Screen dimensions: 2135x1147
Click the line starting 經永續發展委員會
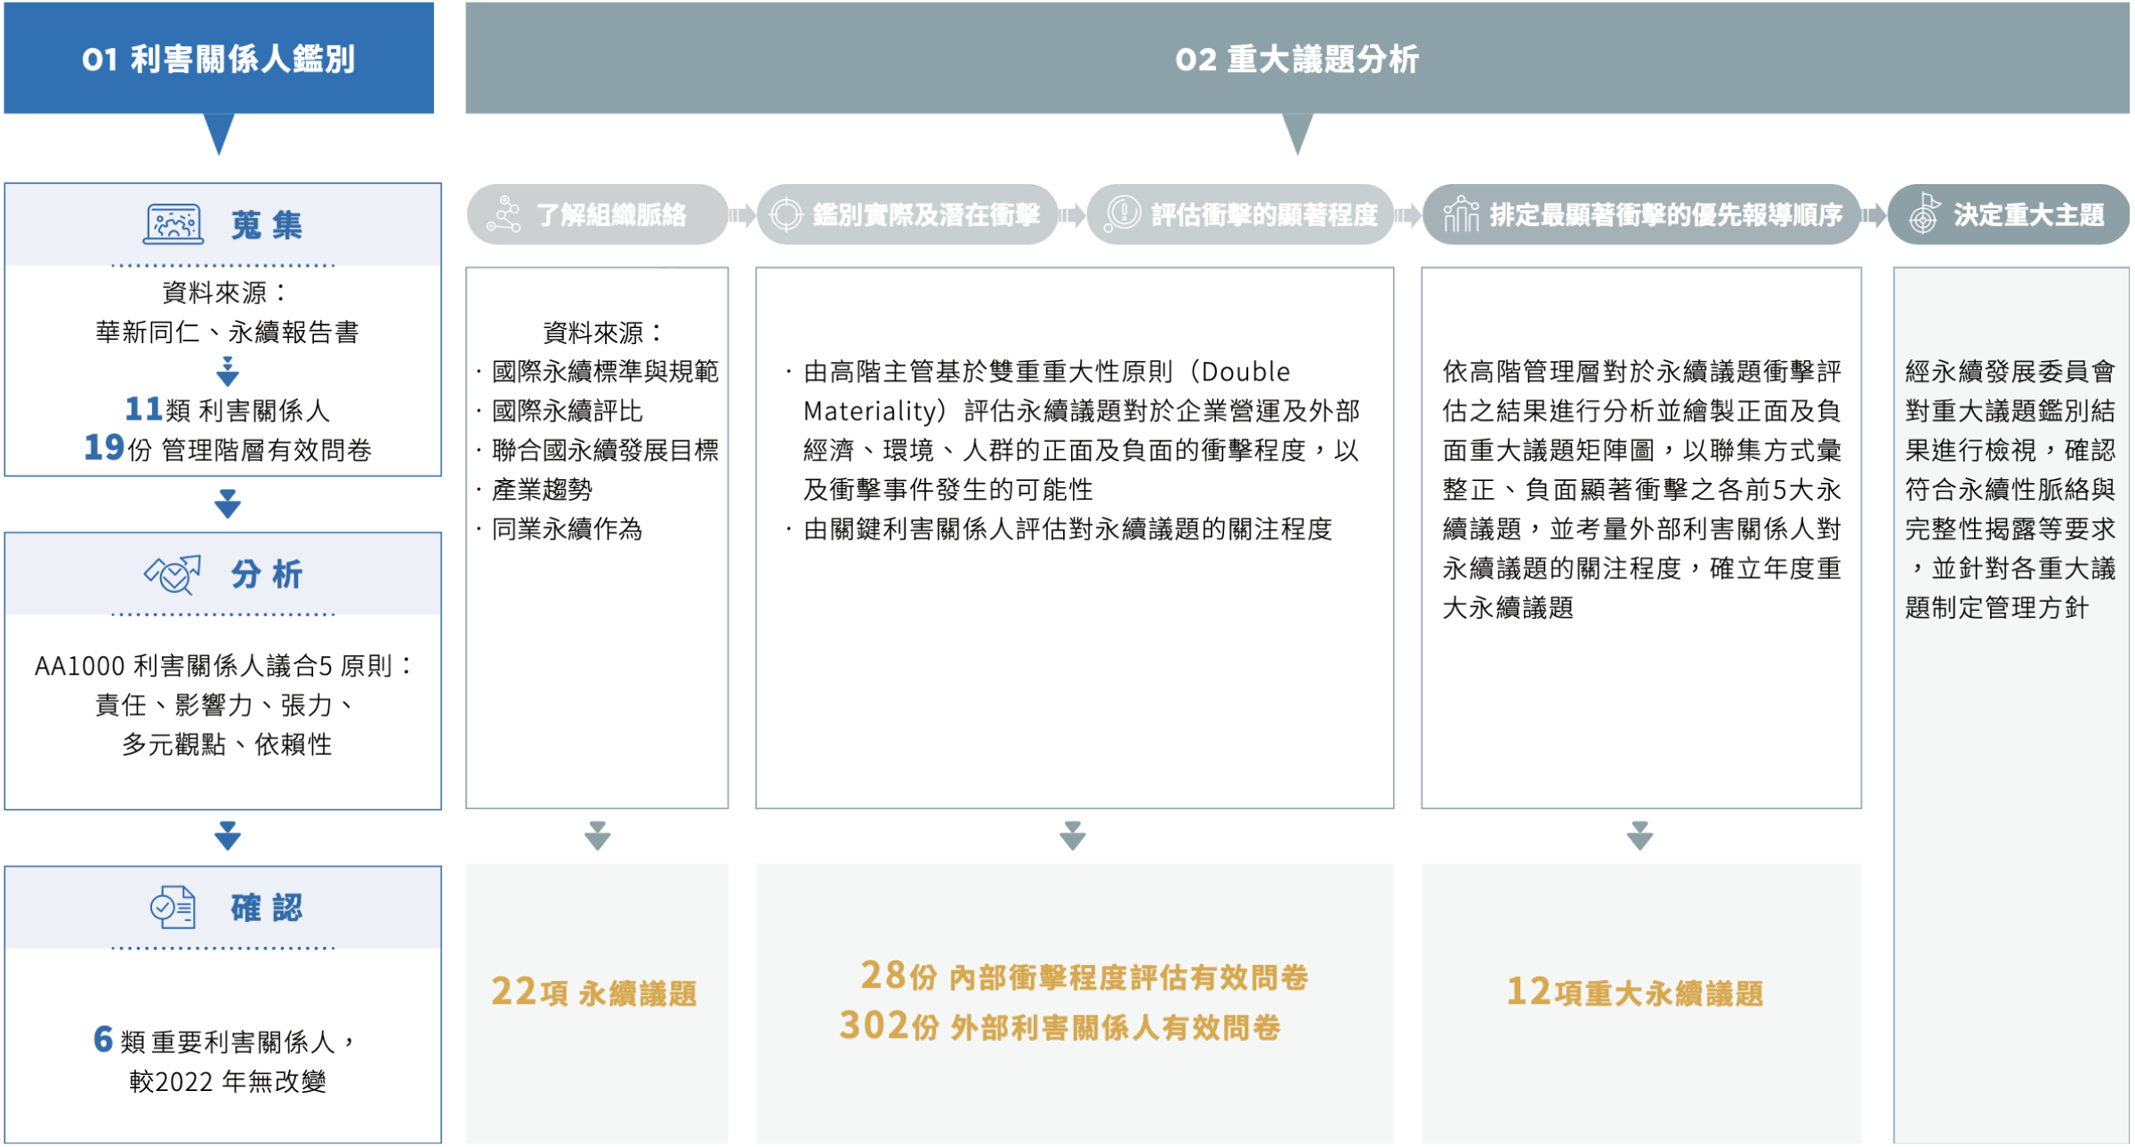click(x=2010, y=371)
